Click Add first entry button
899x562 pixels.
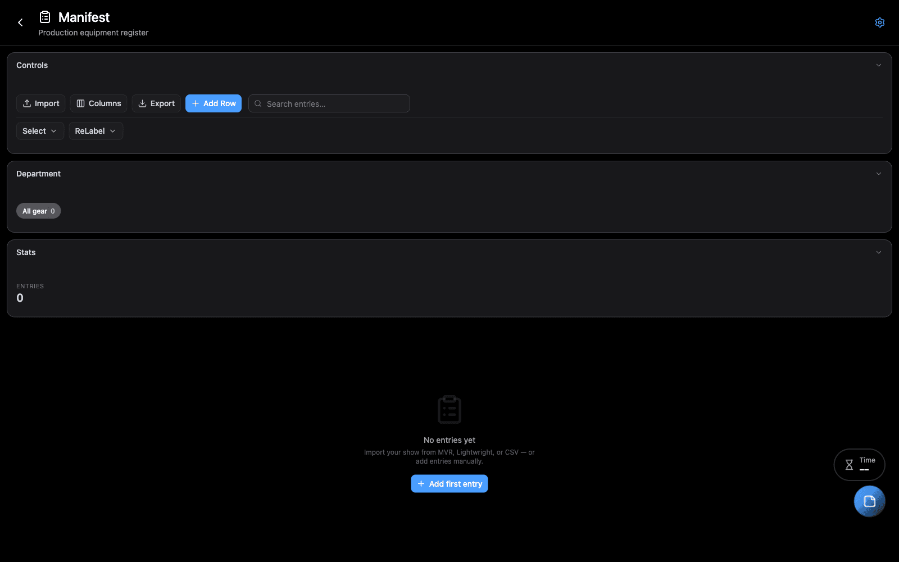(449, 484)
